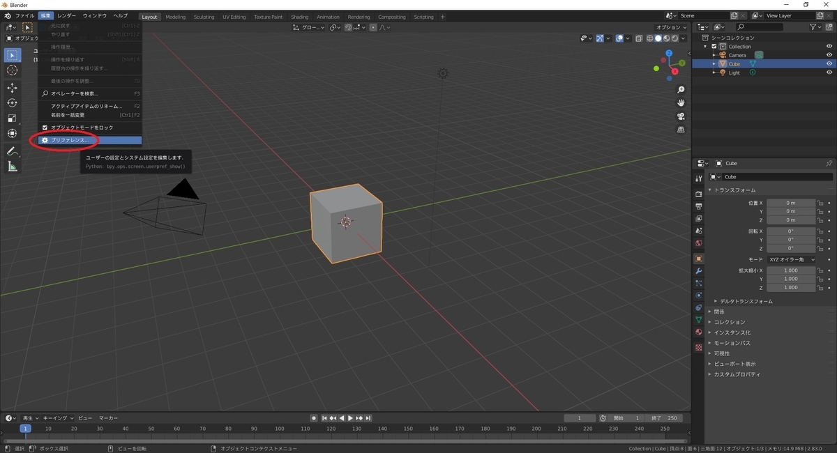Toggle viewport overlays button
The width and height of the screenshot is (837, 453).
click(619, 38)
